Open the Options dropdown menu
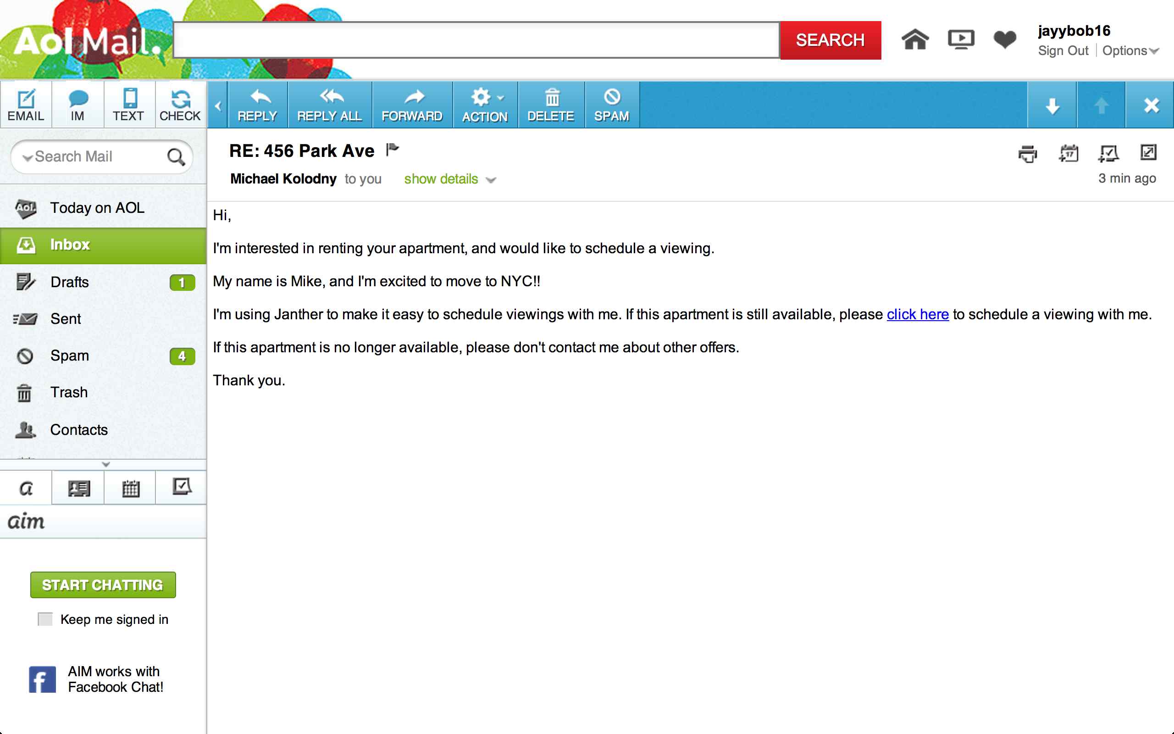Screen dimensions: 1174x734 click(1130, 51)
